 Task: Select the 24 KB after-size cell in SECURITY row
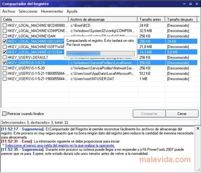click(x=171, y=42)
